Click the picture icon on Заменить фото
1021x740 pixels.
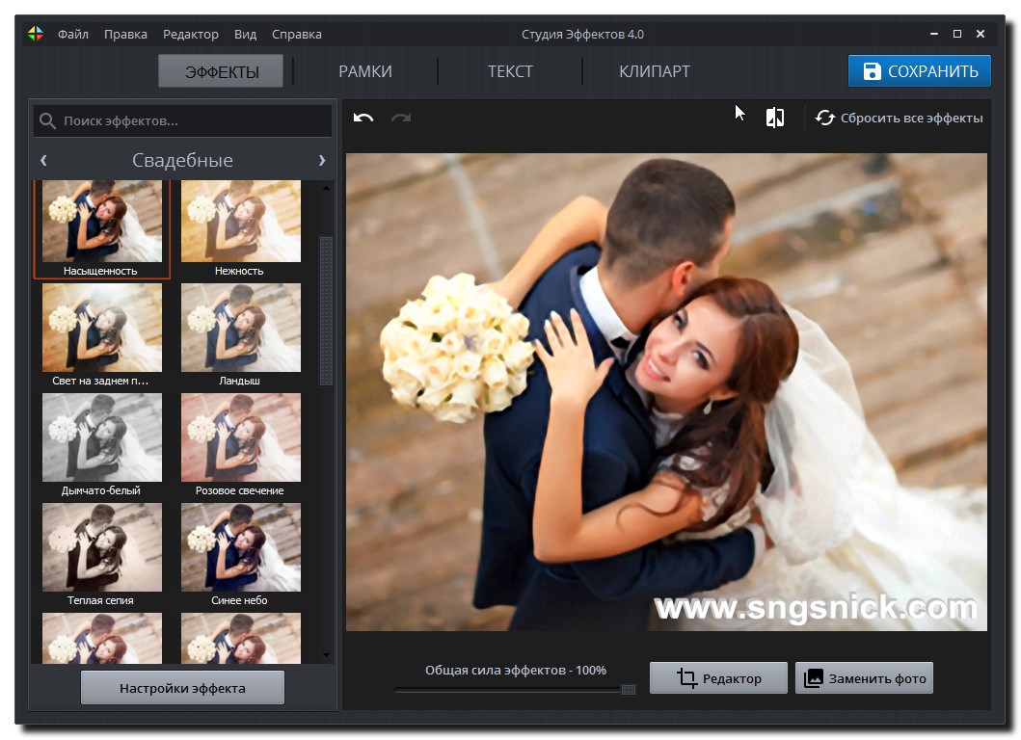coord(814,678)
